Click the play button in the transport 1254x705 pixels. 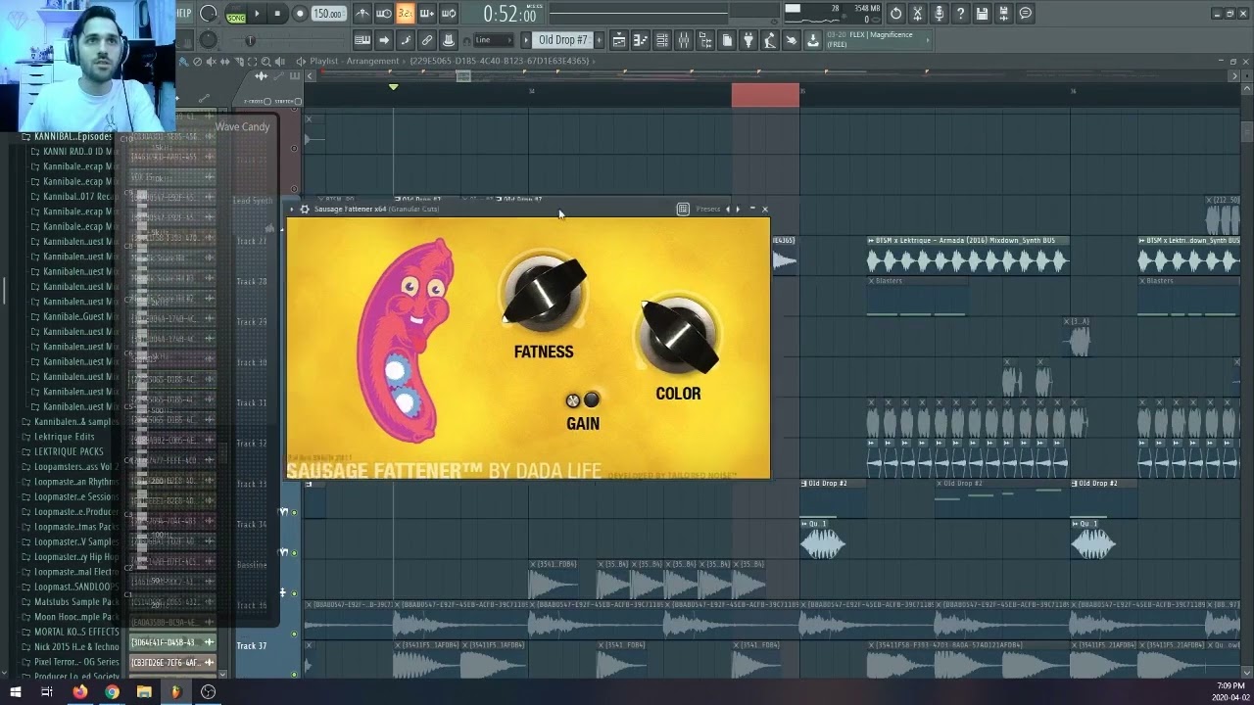[257, 14]
